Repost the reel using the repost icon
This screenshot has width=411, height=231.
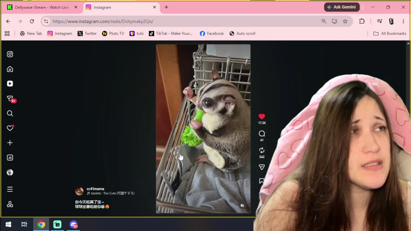pos(262,150)
